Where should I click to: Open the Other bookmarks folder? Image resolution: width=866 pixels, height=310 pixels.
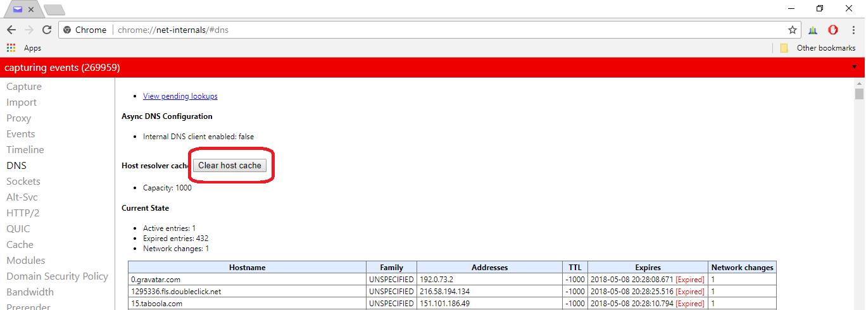818,48
